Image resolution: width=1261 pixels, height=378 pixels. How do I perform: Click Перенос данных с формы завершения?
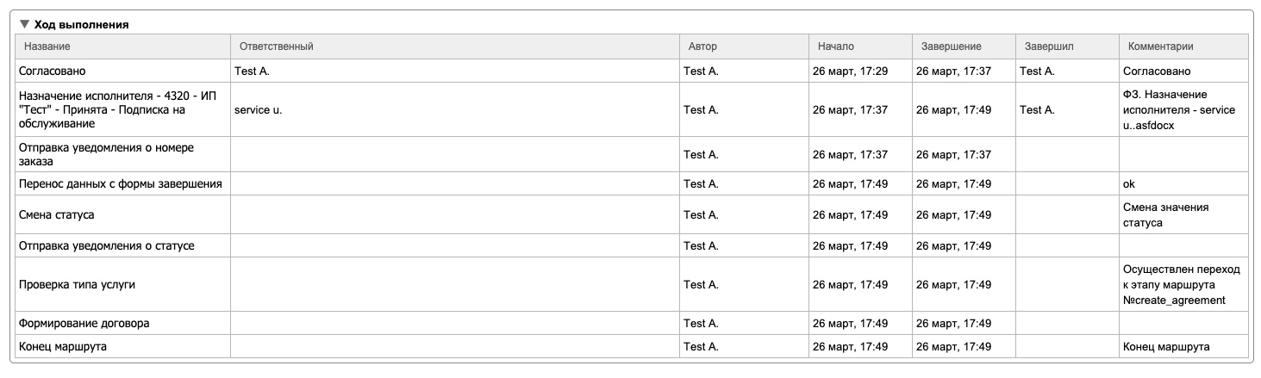coord(121,183)
